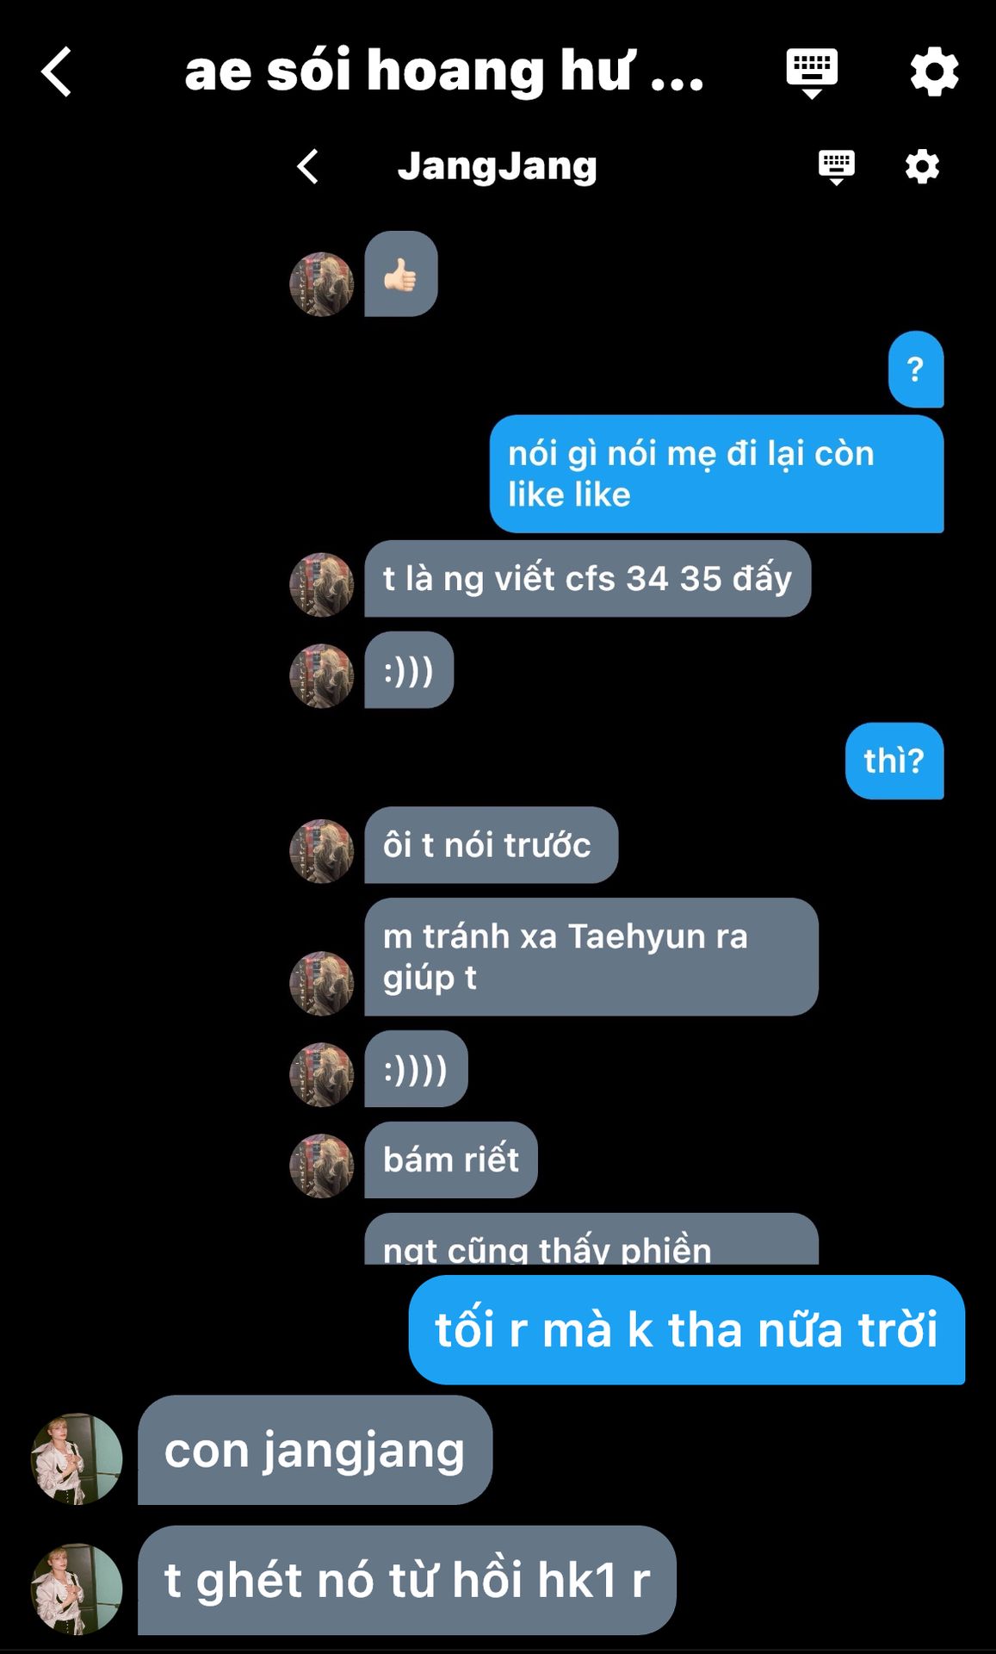
Task: Select message 'tối r mà k tha nữa trời'
Action: coord(686,1329)
